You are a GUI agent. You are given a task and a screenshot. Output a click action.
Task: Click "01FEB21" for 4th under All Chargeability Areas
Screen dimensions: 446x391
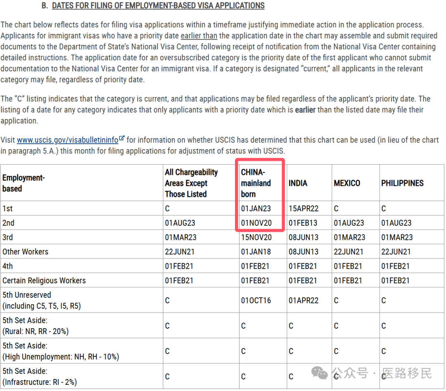point(179,266)
